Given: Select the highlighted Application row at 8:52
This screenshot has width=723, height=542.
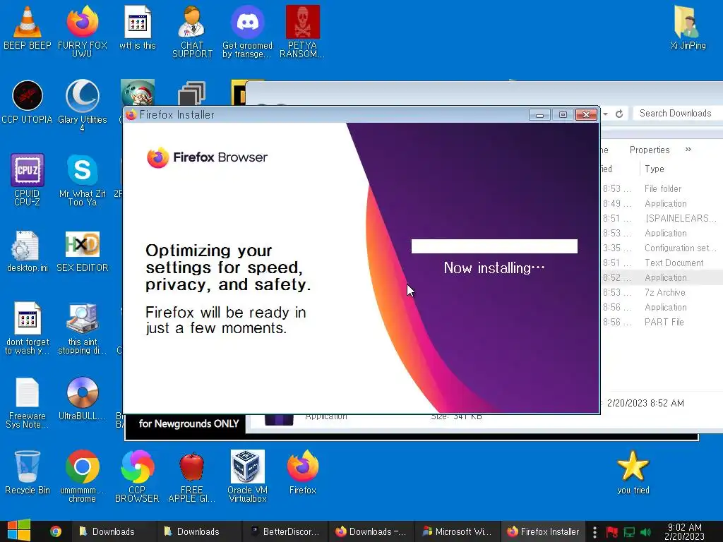Looking at the screenshot, I should pyautogui.click(x=662, y=277).
